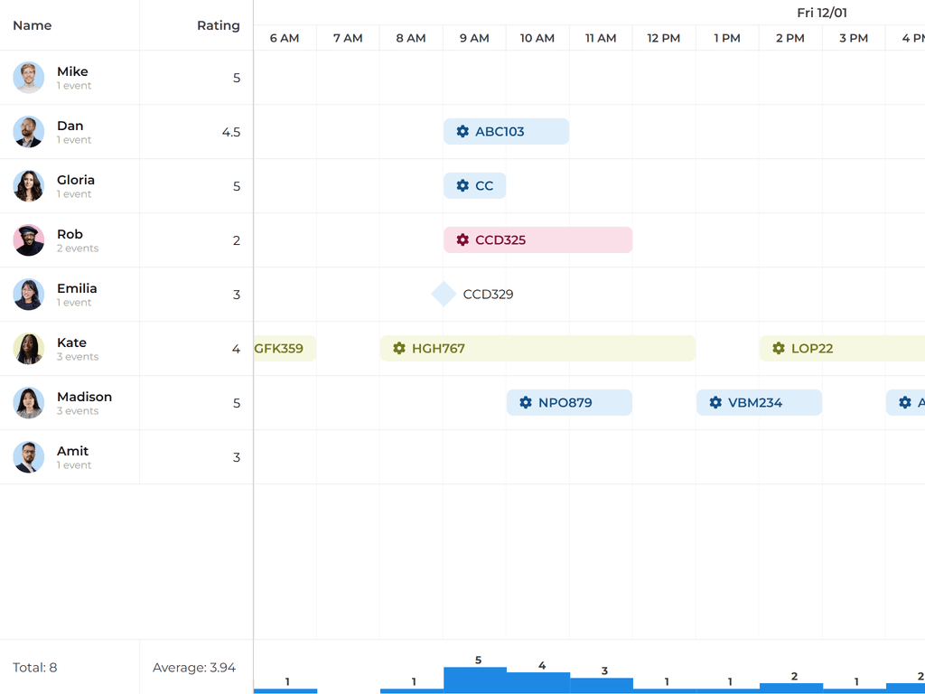
Task: Click the Fri 12/01 date header
Action: pos(821,13)
